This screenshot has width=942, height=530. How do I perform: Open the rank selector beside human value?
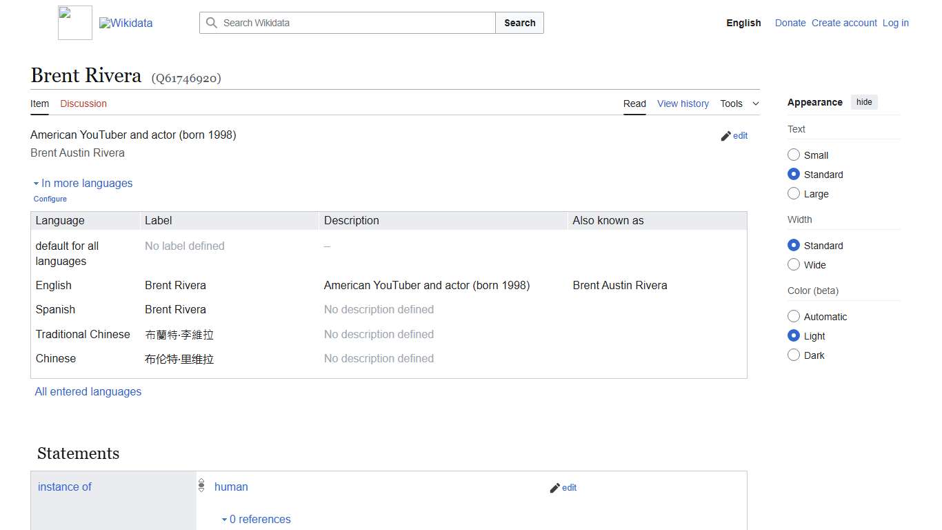pos(201,485)
